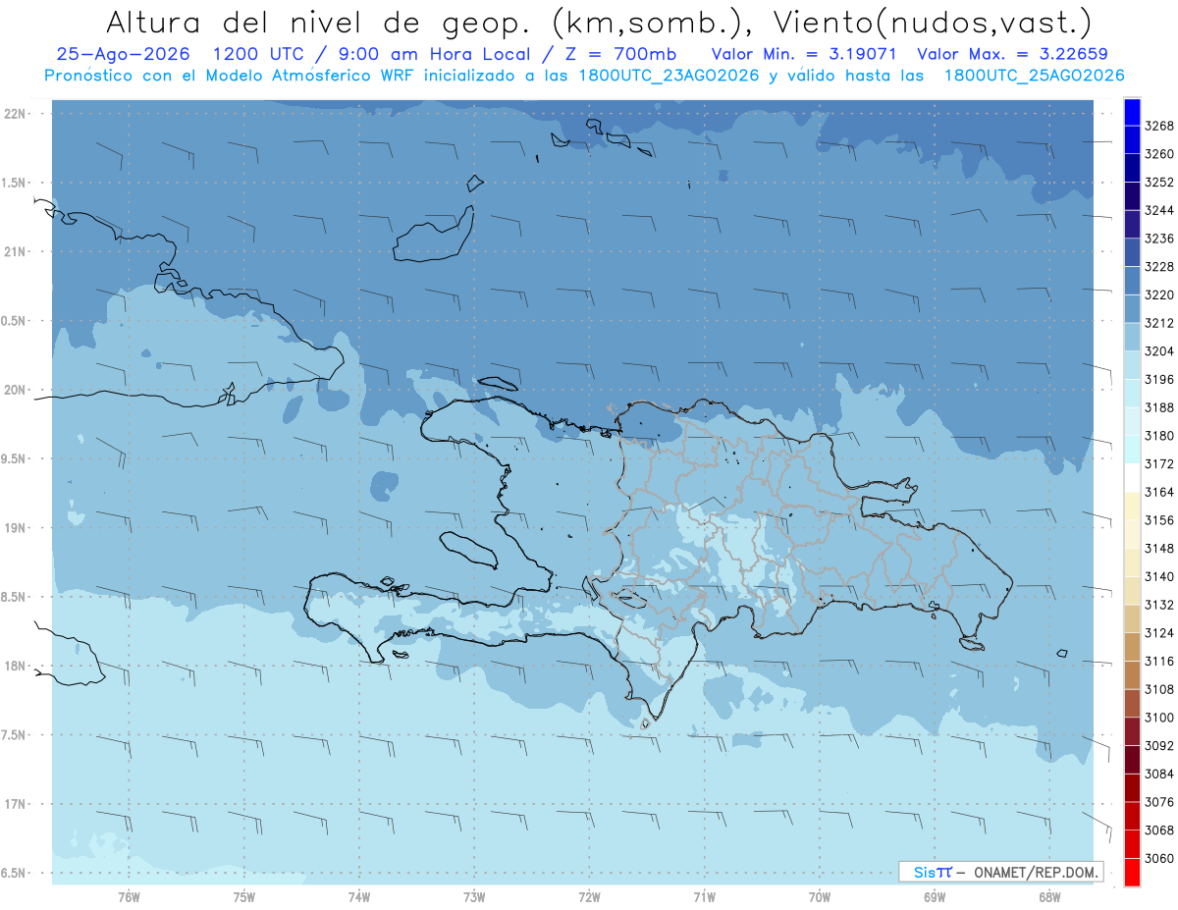
Task: Click the legend value '3260'
Action: point(1159,154)
